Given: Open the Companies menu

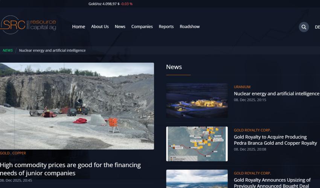Looking at the screenshot, I should [x=142, y=27].
